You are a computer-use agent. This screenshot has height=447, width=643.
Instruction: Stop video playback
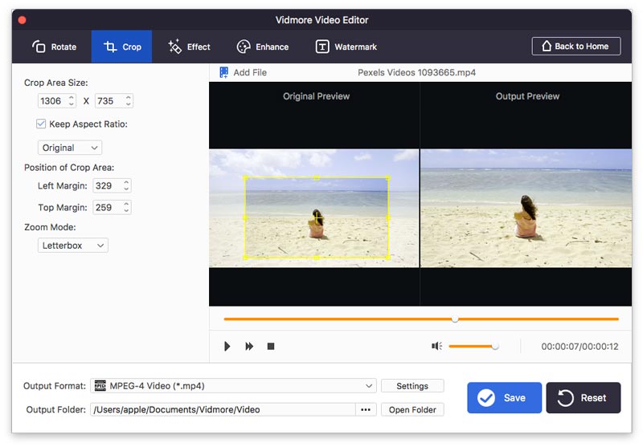[x=271, y=347]
